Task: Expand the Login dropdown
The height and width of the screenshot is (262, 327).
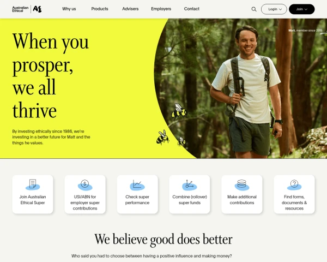Action: (x=274, y=9)
